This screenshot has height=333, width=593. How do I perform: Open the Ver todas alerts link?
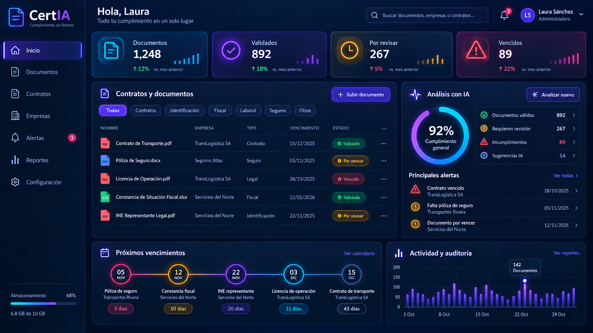566,176
